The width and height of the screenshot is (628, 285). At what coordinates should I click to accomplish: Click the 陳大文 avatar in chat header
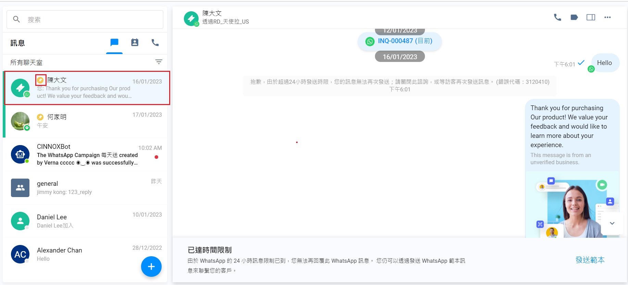coord(191,18)
